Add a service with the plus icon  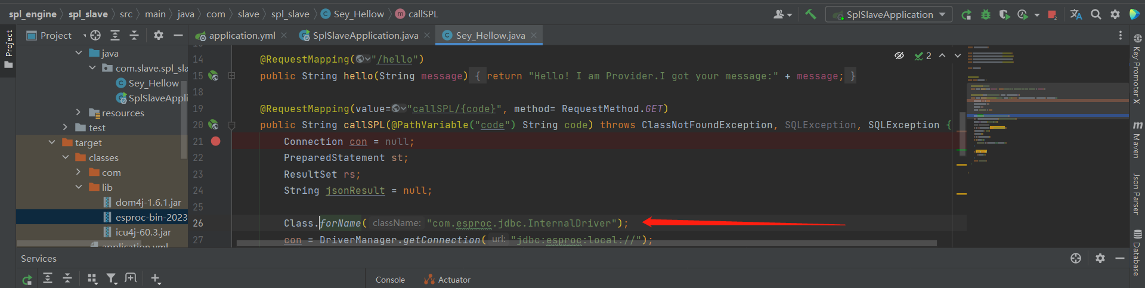point(155,278)
